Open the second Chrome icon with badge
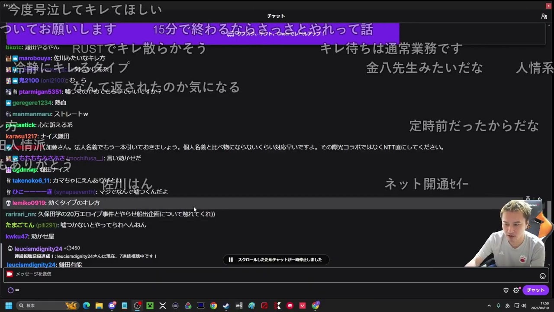The width and height of the screenshot is (554, 312). pos(316,305)
